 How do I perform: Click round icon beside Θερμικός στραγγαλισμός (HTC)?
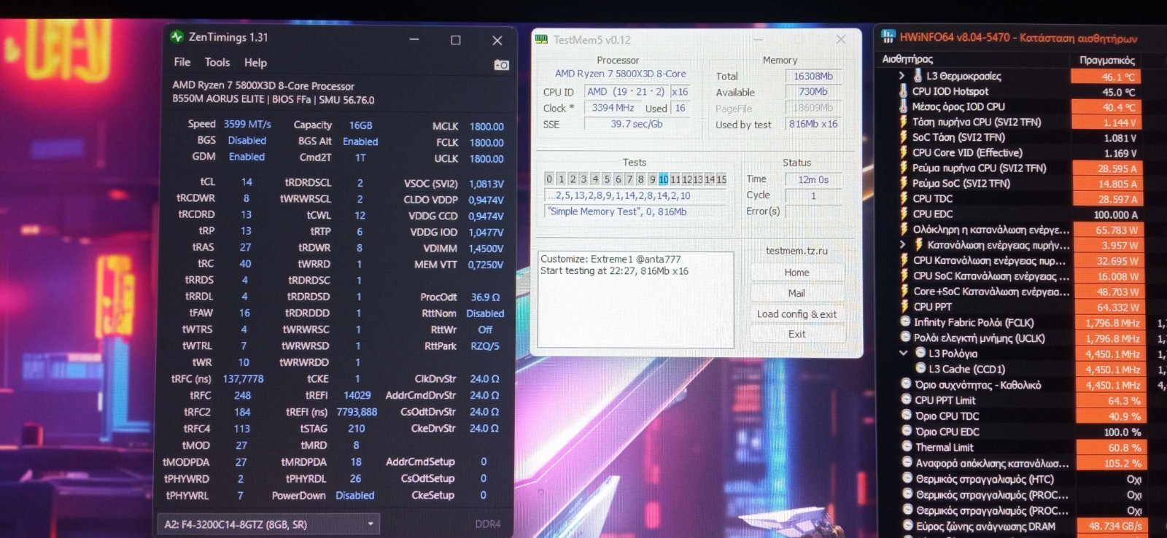908,478
